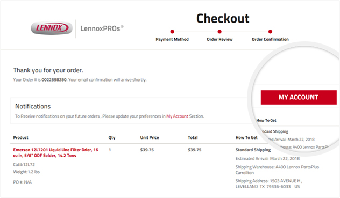Click the Checkout page title
340x198 pixels.
point(223,18)
